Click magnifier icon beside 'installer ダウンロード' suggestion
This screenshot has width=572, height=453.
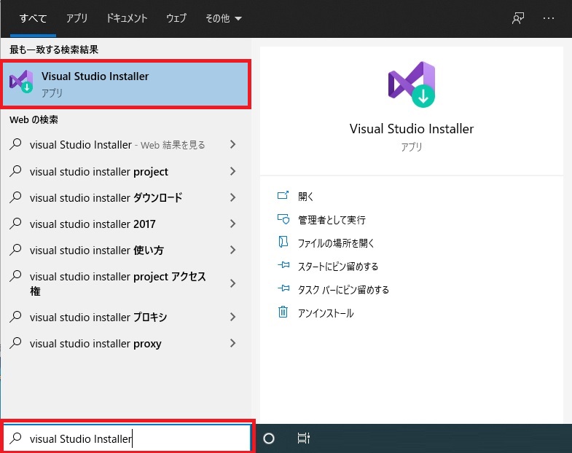click(15, 197)
